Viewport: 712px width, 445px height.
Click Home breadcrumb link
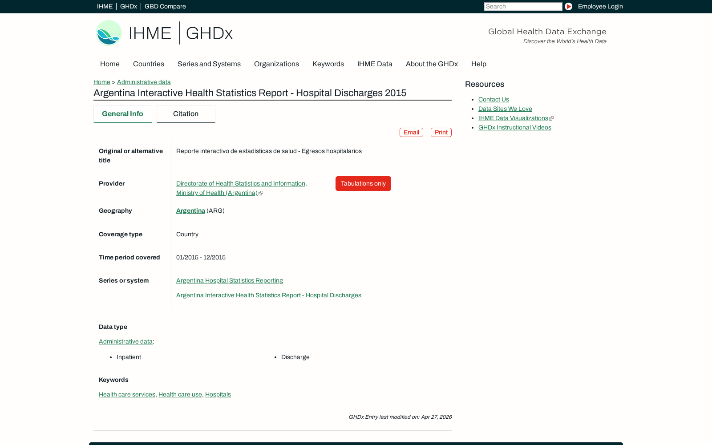[x=102, y=82]
